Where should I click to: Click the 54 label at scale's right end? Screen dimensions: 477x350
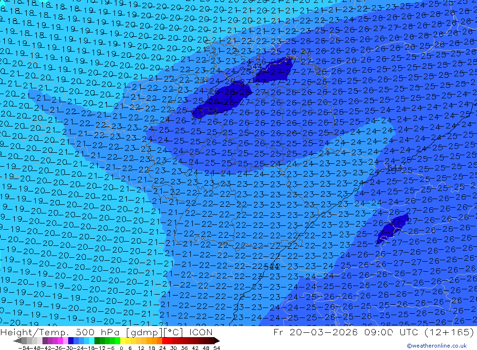[217, 348]
